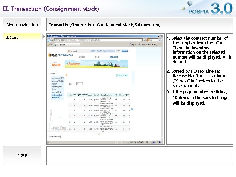Image resolution: width=236 pixels, height=177 pixels.
Task: Open the address bar dropdown arrow
Action: coord(142,40)
